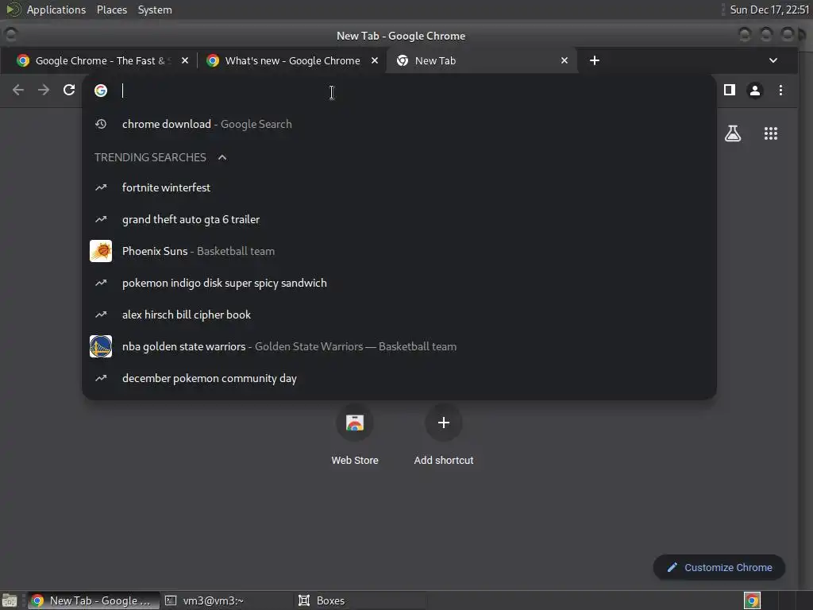The width and height of the screenshot is (813, 610).
Task: Select chrome download search suggestion
Action: 399,124
